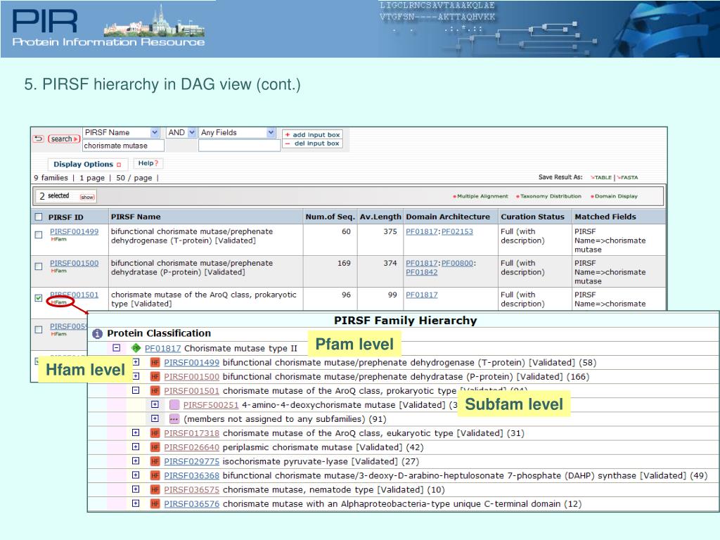Click the back arrow icon beside search

[x=39, y=139]
